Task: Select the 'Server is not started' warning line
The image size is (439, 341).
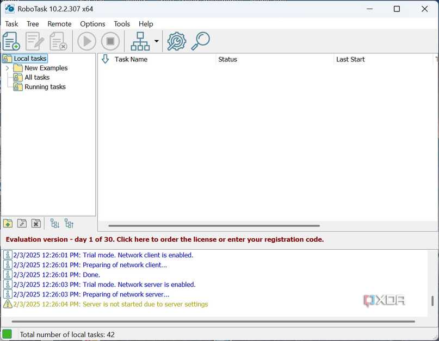Action: click(x=110, y=304)
